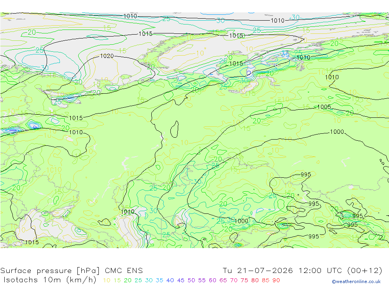
Task: Click the weatheronline.co.uk copyright link
Action: click(x=356, y=282)
